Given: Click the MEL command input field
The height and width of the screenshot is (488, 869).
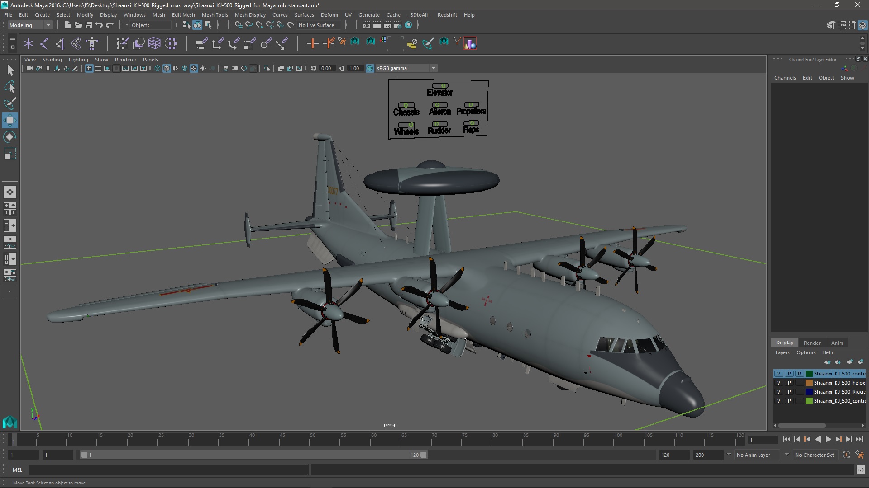Looking at the screenshot, I should point(167,470).
